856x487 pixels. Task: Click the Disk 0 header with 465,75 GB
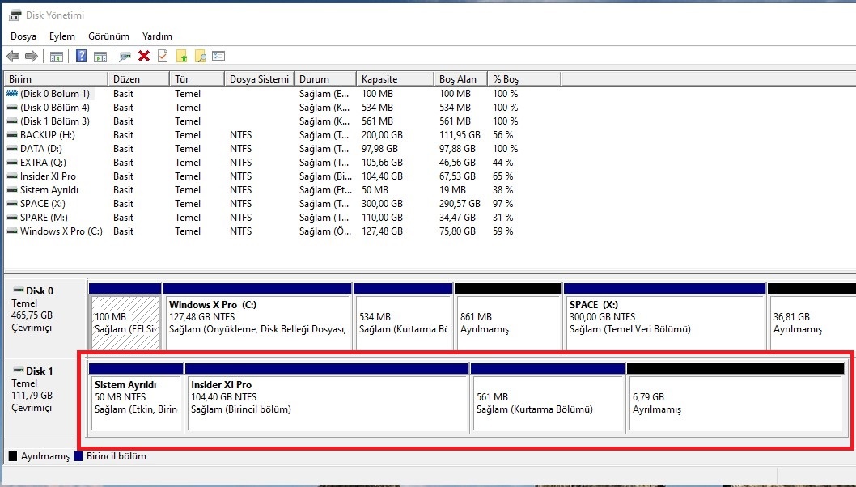click(44, 316)
